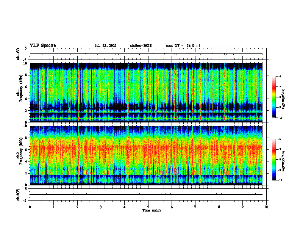Select the ch.1 colorbar "log(PSD)(V²/Hz)" label
300x232 pixels.
click(x=284, y=99)
